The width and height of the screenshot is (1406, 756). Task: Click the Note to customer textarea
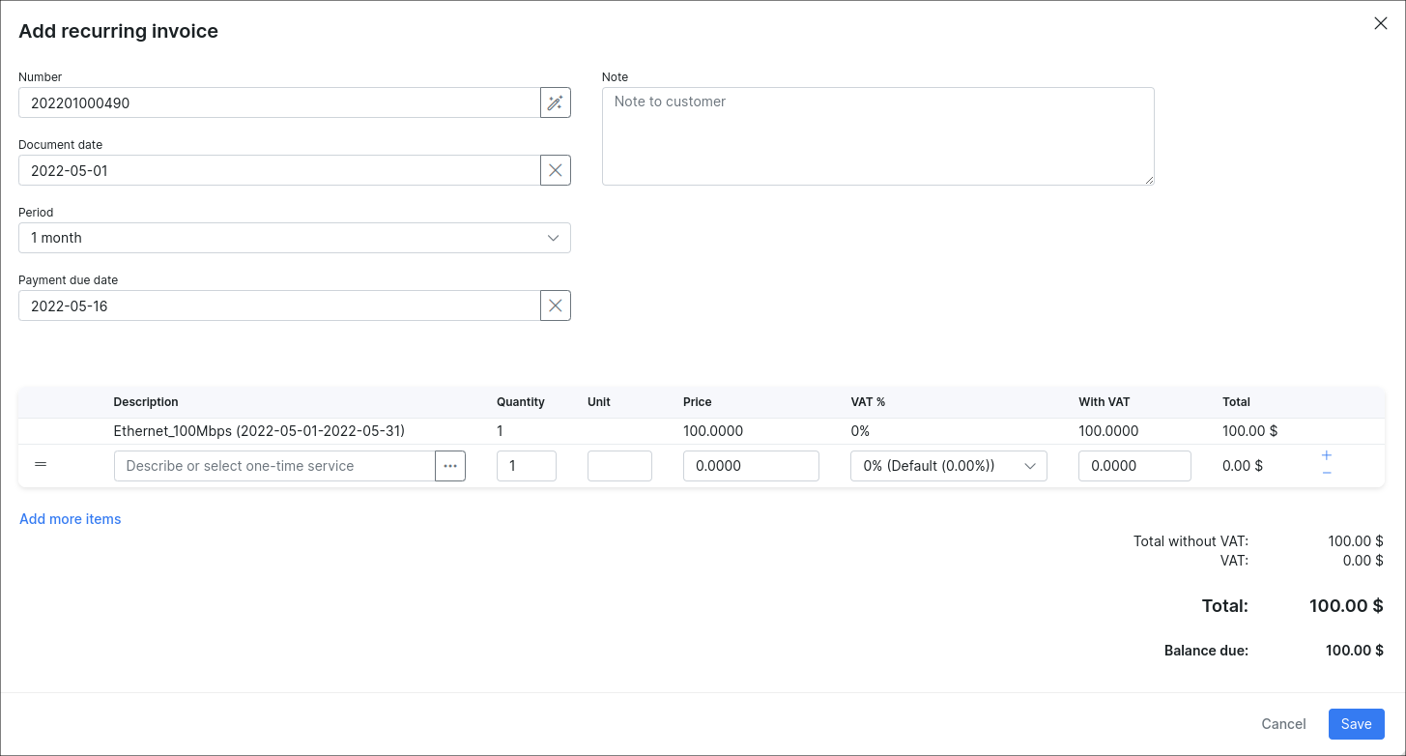pyautogui.click(x=877, y=136)
